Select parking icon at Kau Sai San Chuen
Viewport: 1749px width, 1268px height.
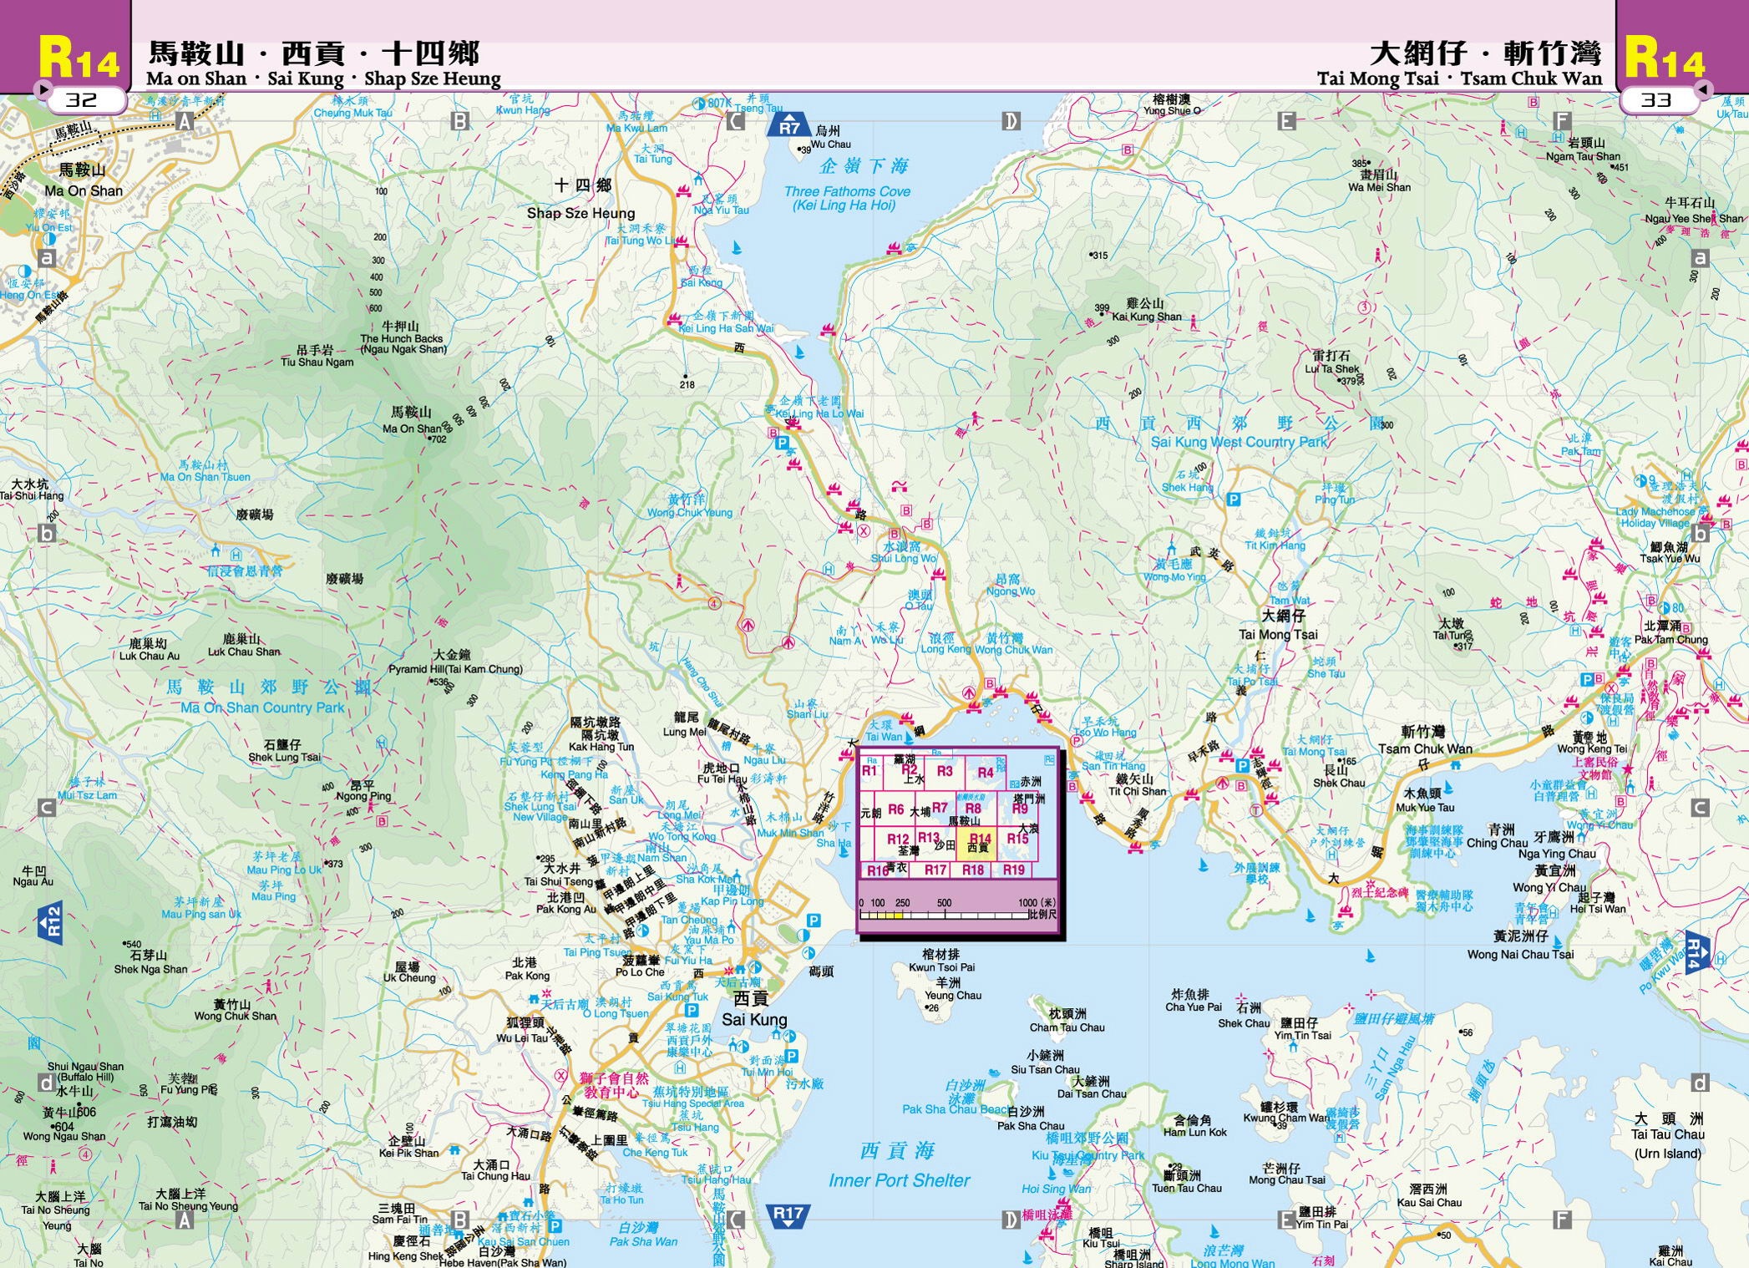pyautogui.click(x=555, y=1226)
